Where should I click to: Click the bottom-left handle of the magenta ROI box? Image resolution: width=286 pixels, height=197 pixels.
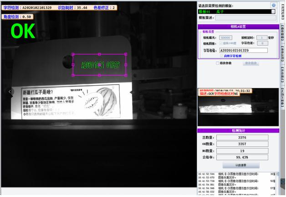73,75
